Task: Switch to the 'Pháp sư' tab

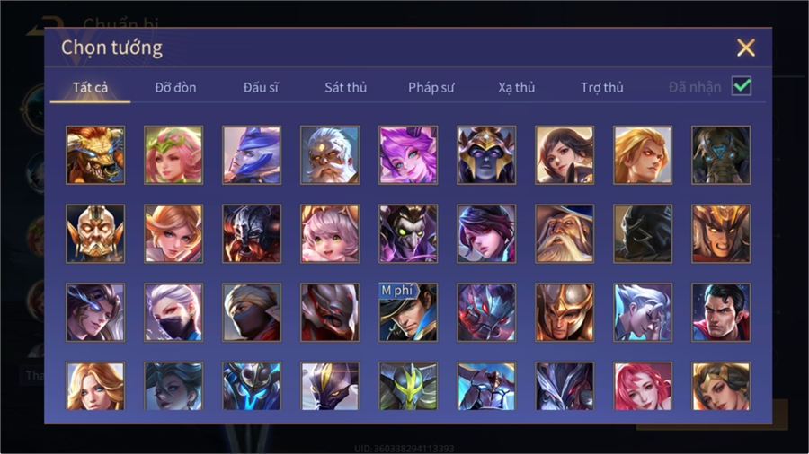Action: coord(431,88)
